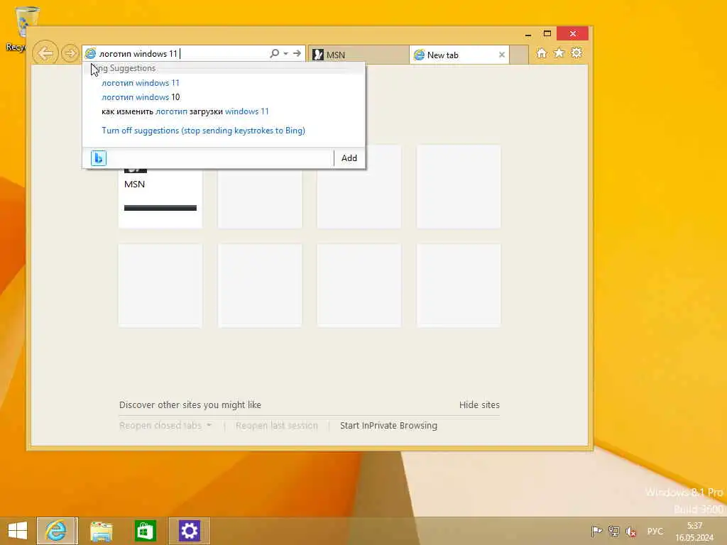This screenshot has width=727, height=545.
Task: Click the Add search provider button
Action: point(349,158)
